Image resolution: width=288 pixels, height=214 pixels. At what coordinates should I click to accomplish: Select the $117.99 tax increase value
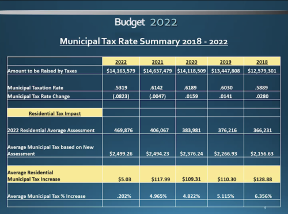click(161, 179)
